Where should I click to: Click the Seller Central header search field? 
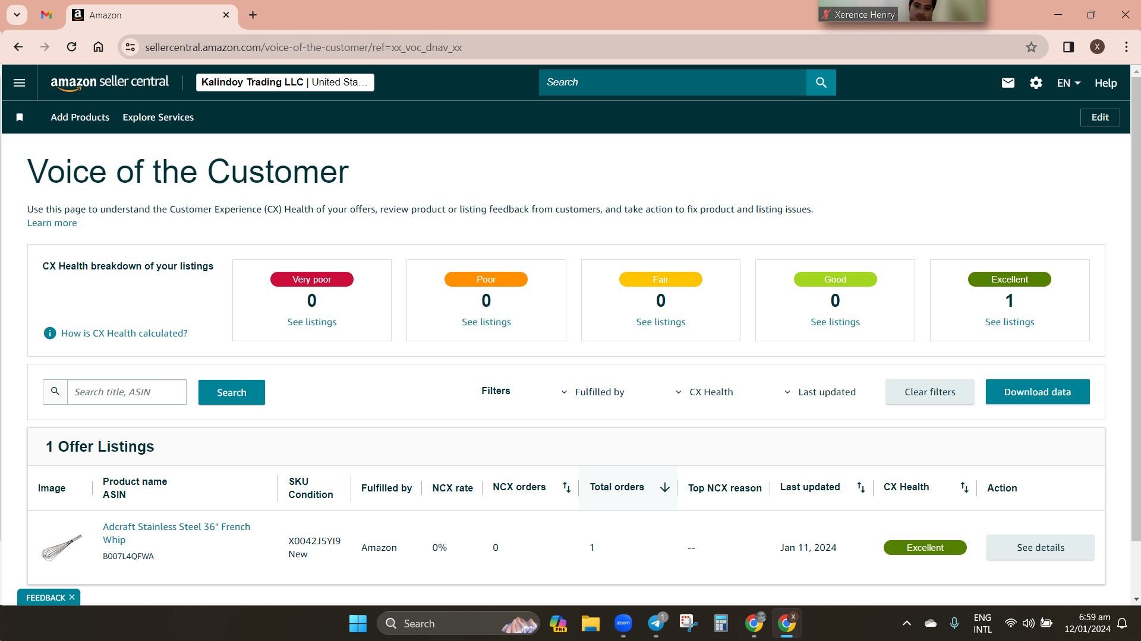click(x=672, y=82)
